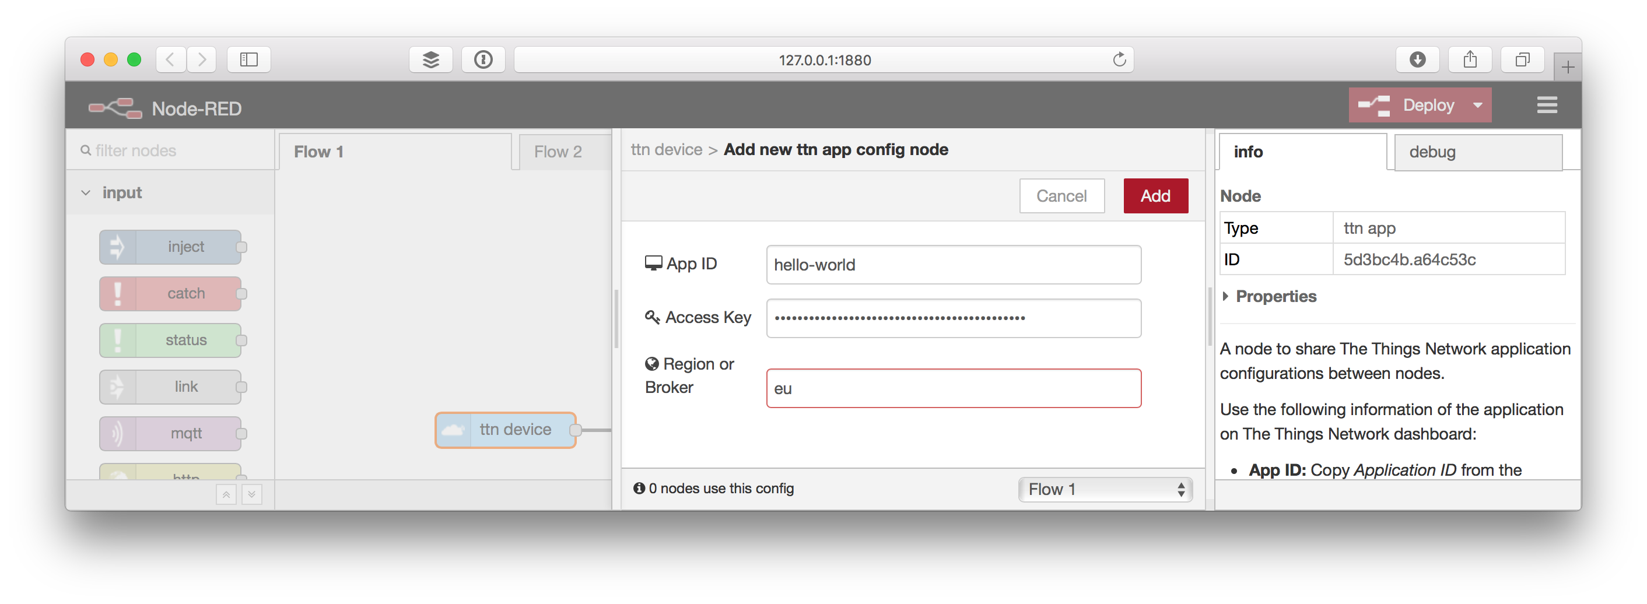Open a new browser tab with plus
1647x604 pixels.
click(1567, 67)
